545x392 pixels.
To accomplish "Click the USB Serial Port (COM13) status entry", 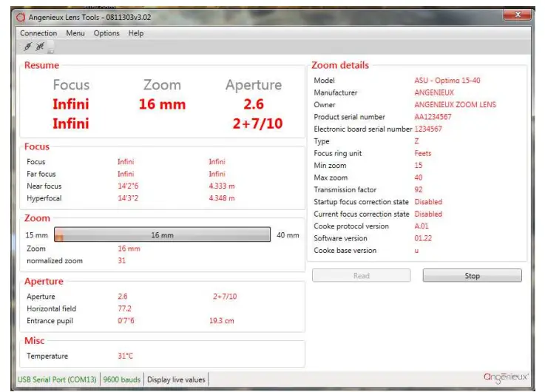I will tap(57, 379).
